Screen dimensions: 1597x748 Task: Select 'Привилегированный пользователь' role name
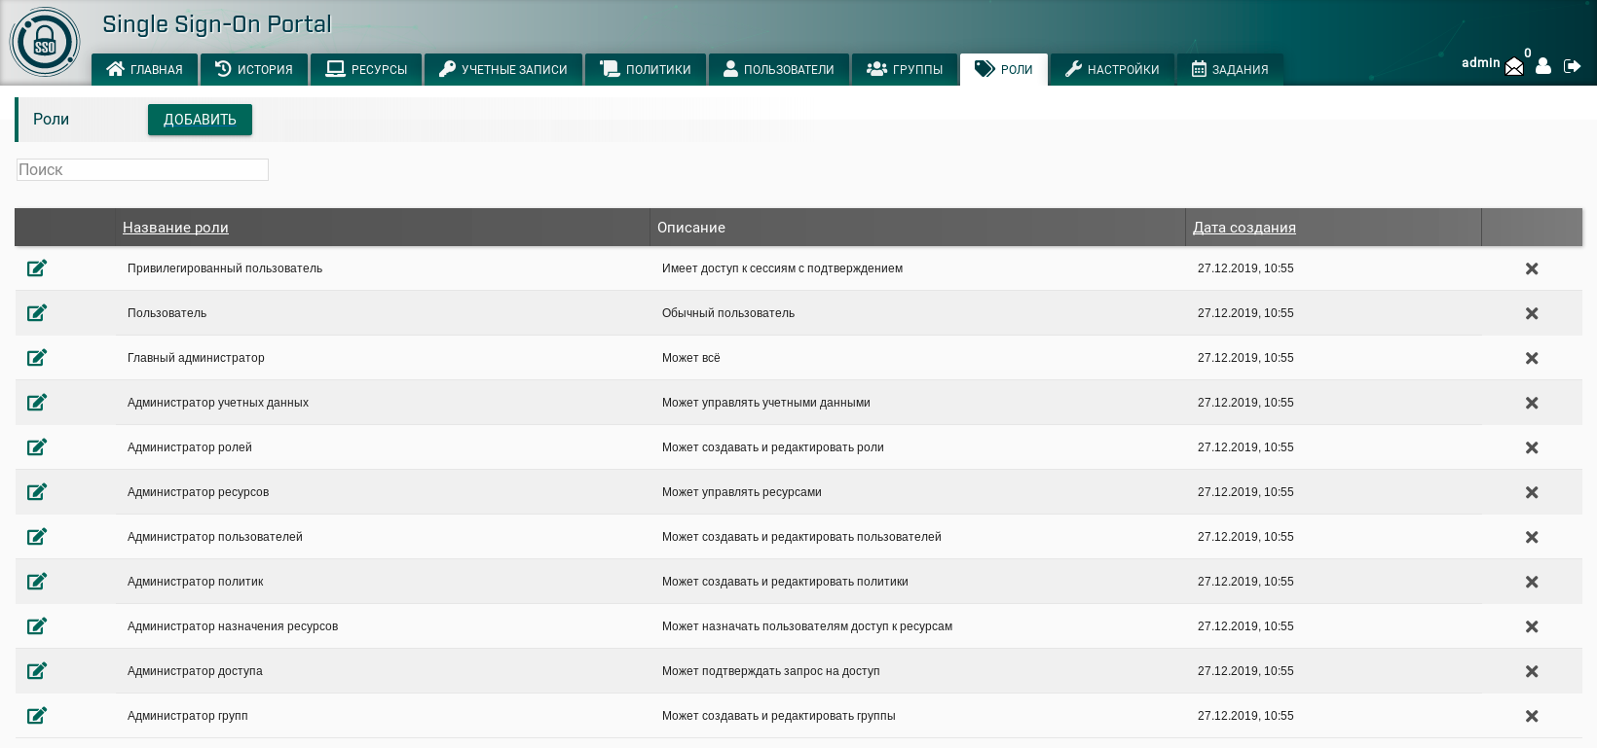(x=225, y=268)
